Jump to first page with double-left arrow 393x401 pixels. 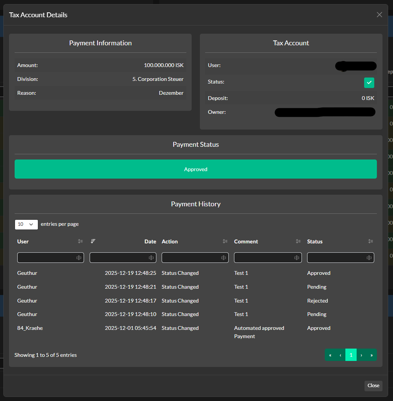tap(330, 355)
